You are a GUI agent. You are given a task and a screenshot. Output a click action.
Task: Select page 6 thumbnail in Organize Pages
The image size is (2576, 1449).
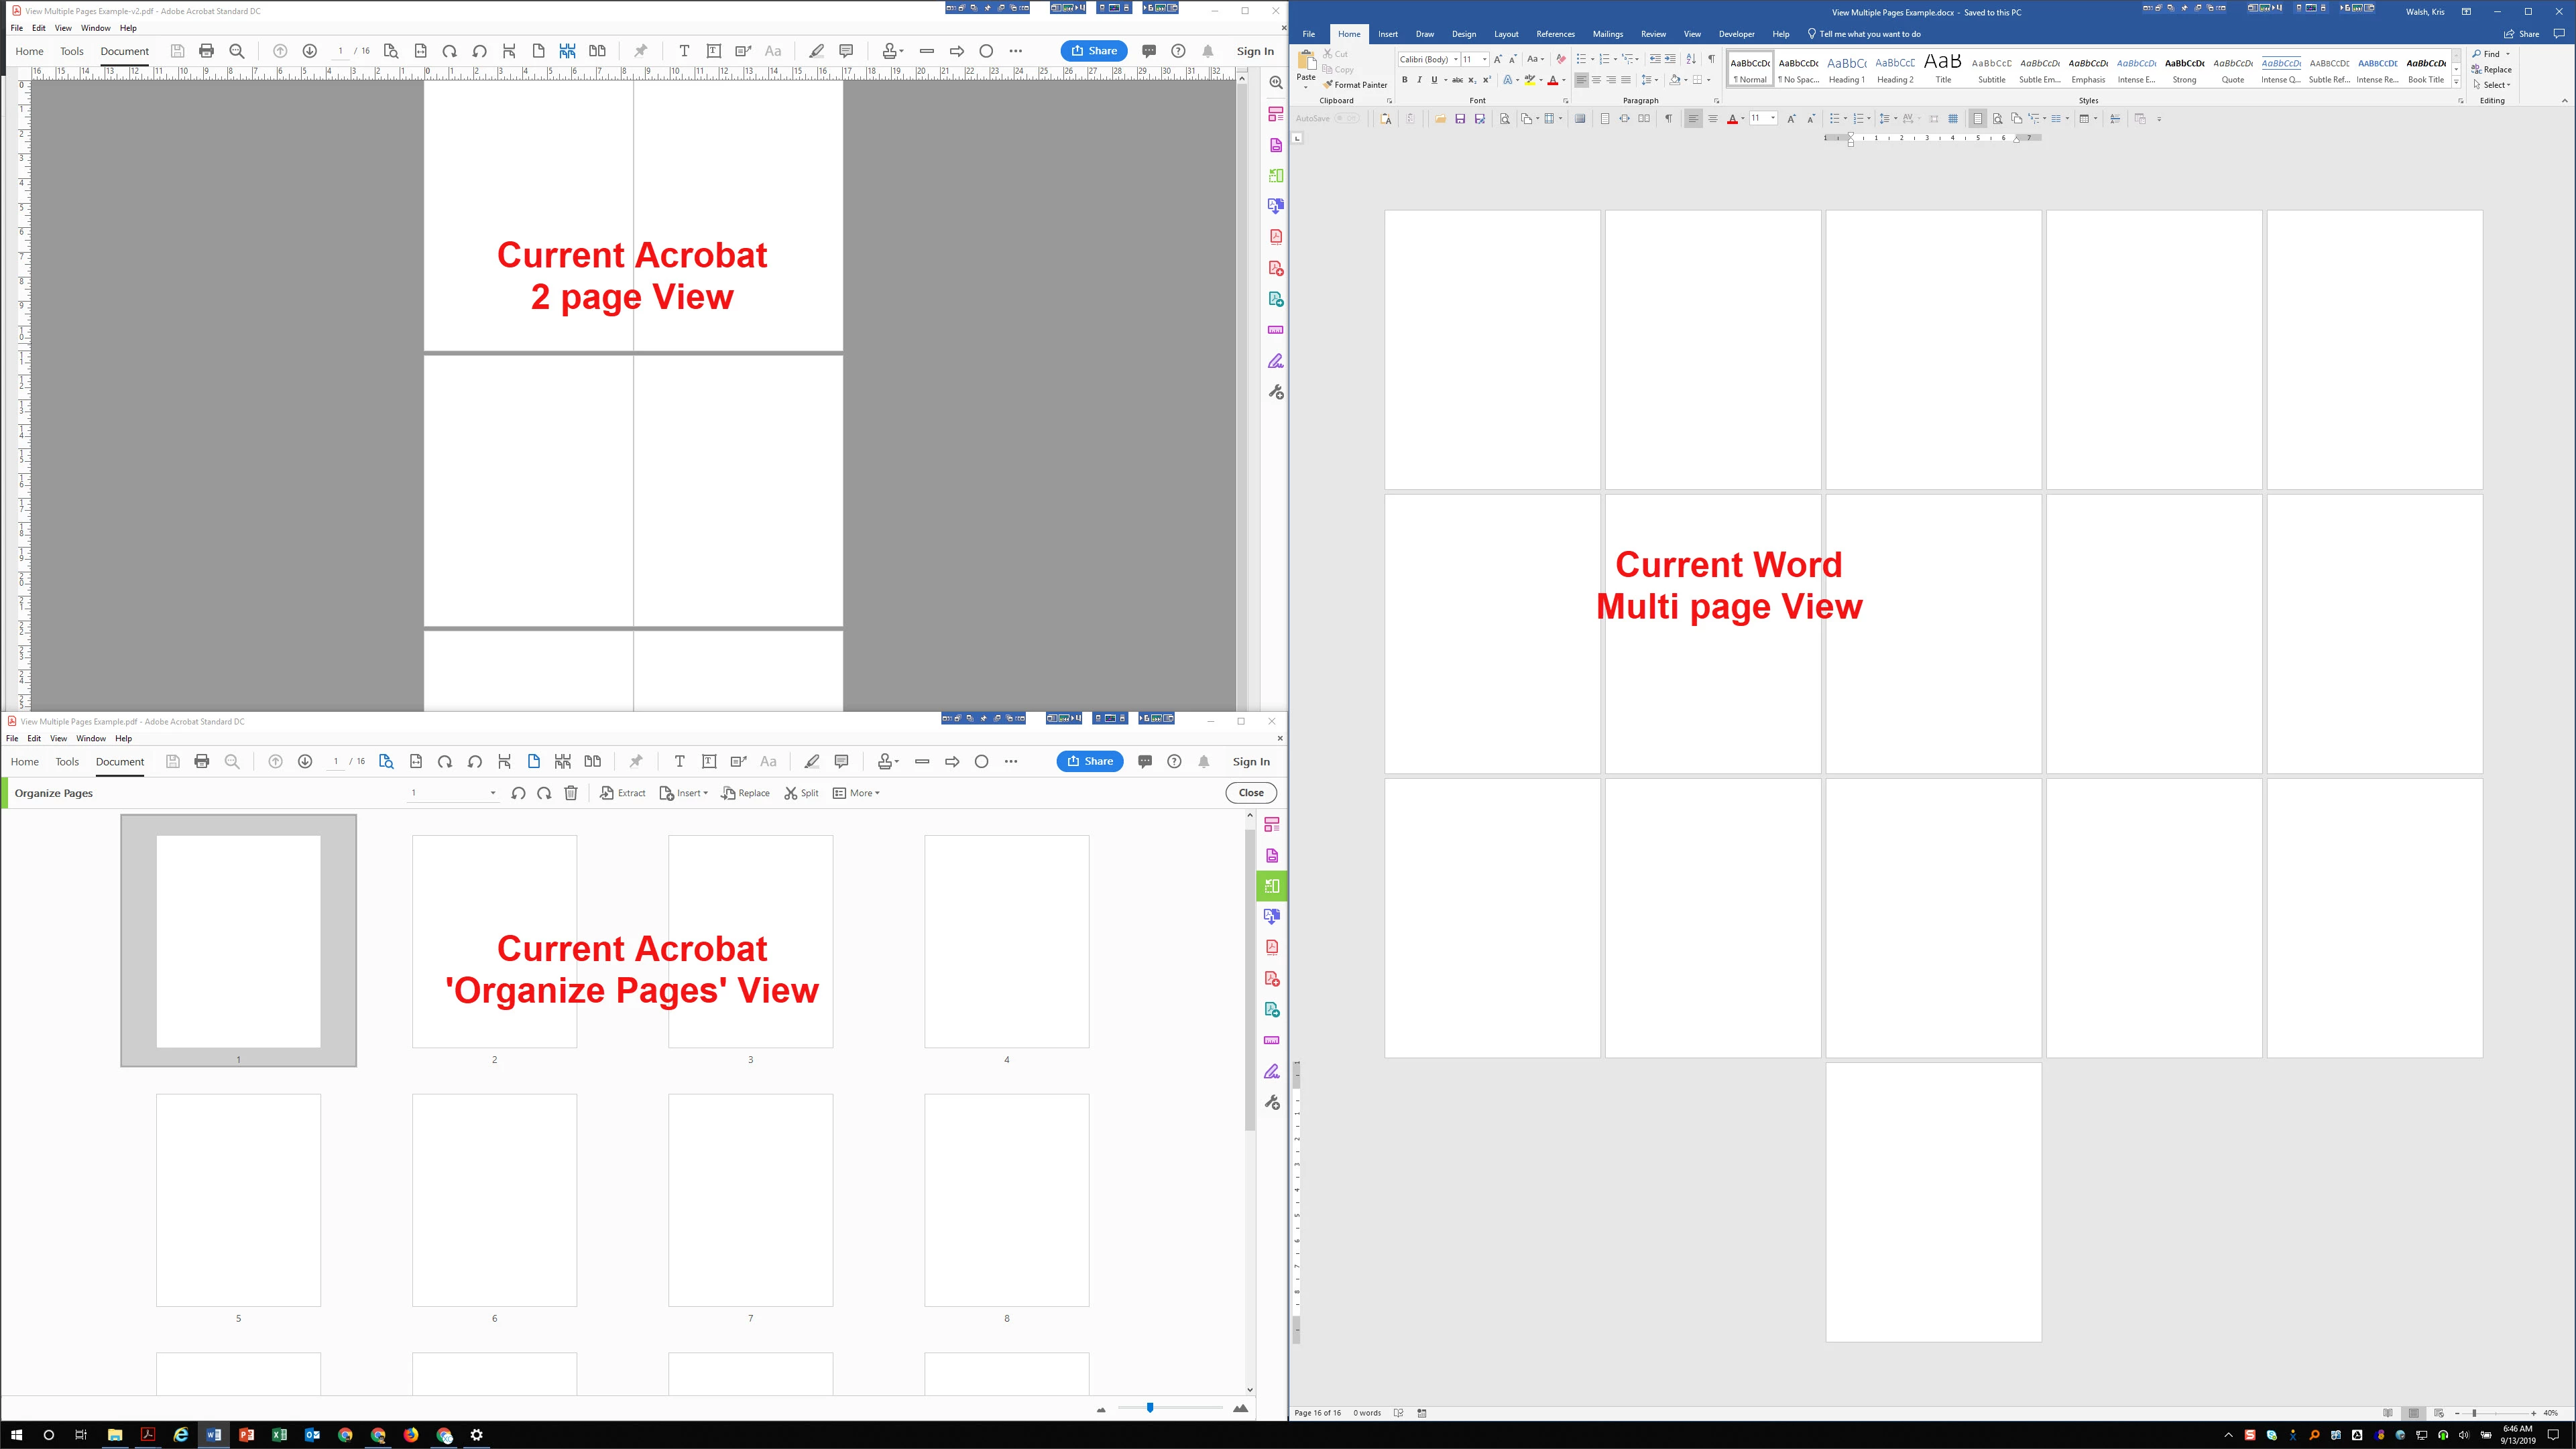pyautogui.click(x=494, y=1200)
